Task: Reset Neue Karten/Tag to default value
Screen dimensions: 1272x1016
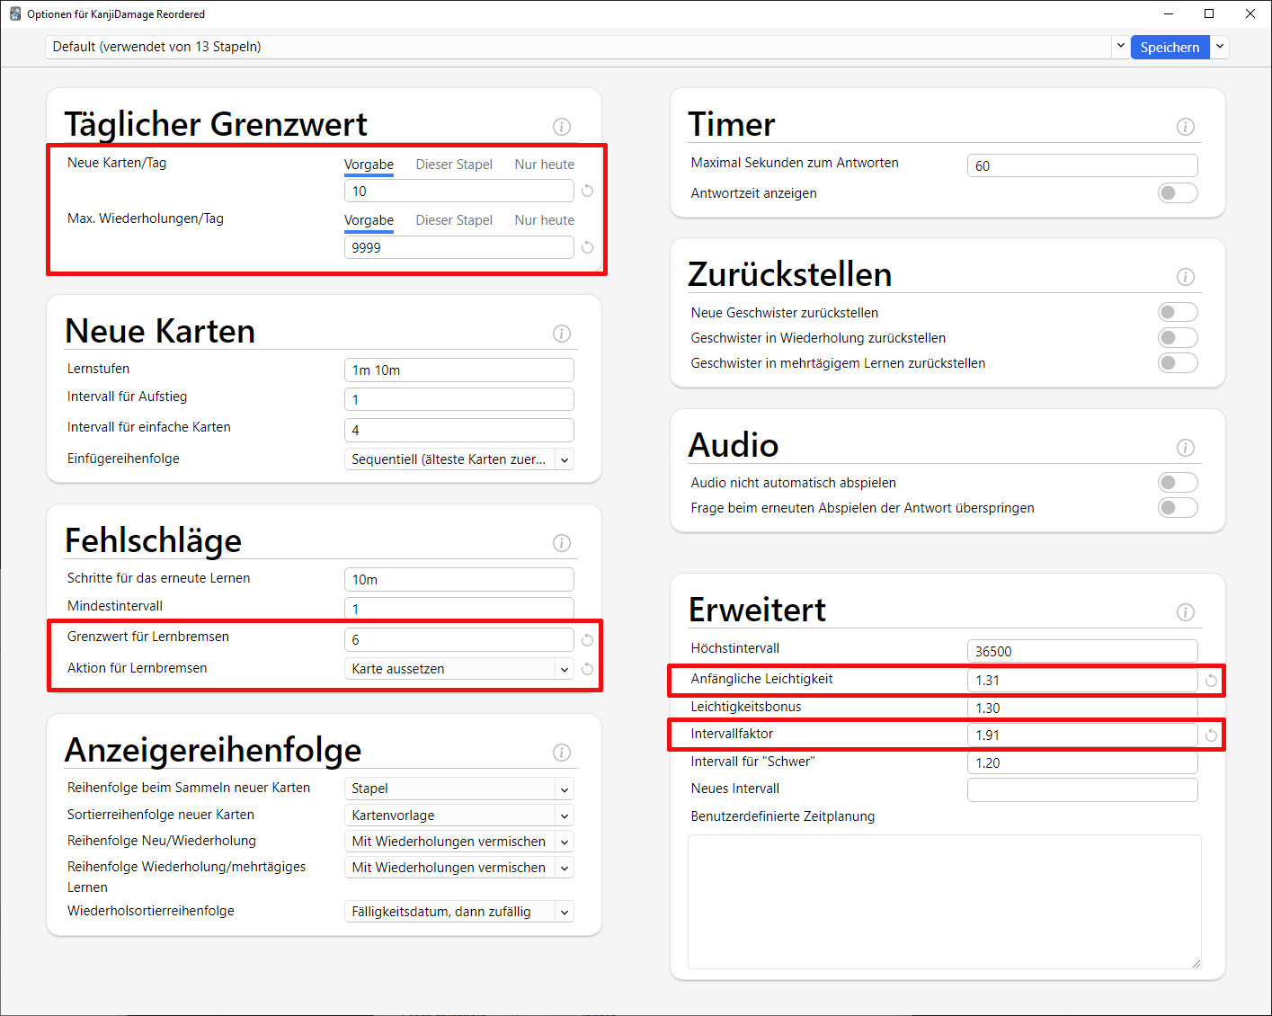Action: (587, 190)
